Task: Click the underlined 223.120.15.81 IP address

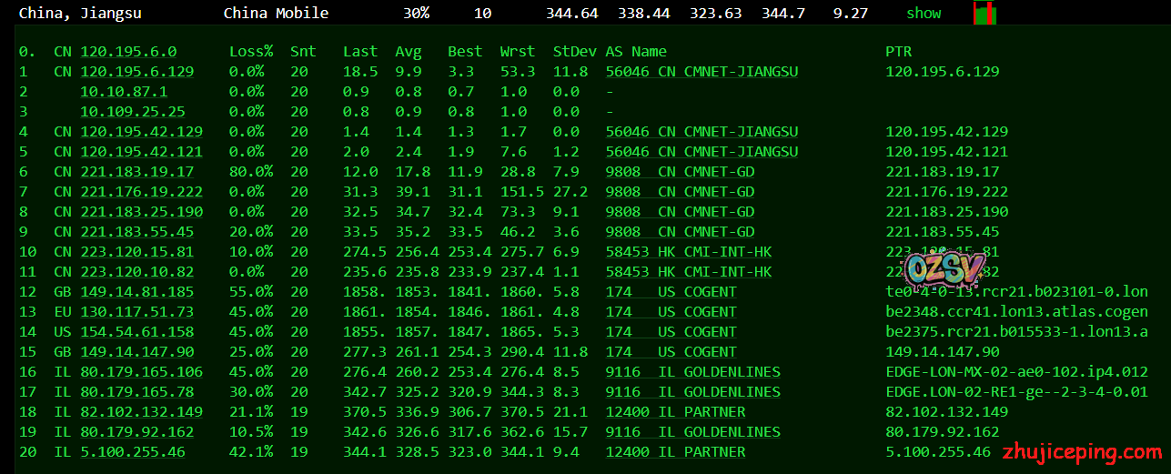Action: tap(136, 252)
